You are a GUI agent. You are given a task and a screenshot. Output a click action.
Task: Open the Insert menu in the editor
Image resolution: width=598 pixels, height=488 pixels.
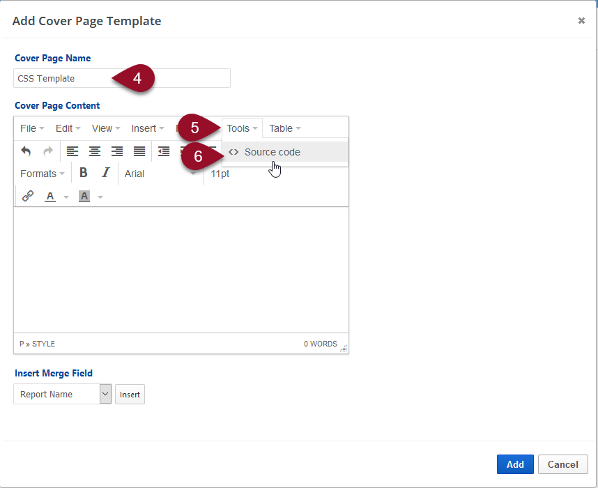pyautogui.click(x=147, y=128)
